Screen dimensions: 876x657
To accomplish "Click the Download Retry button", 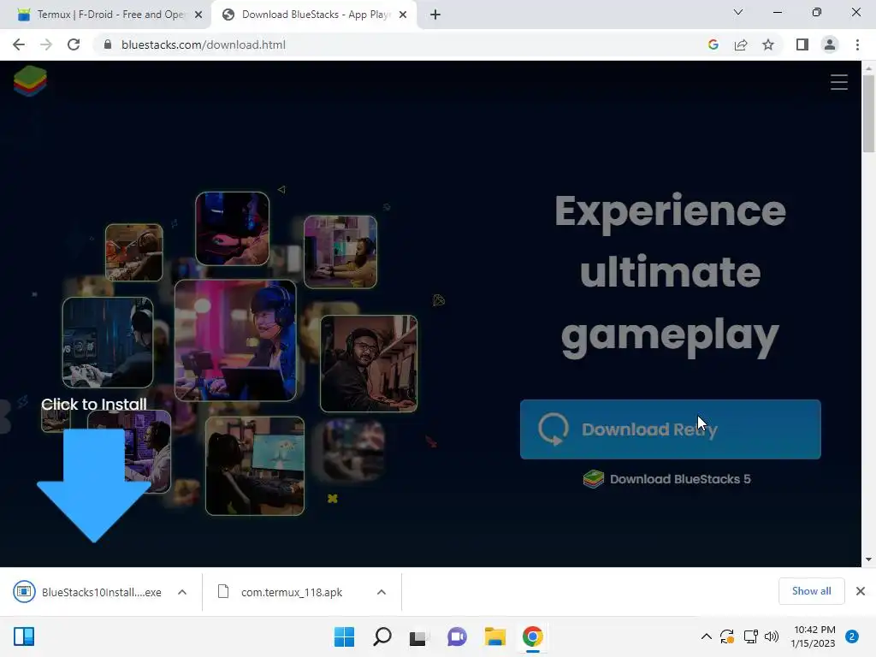I will pyautogui.click(x=671, y=429).
